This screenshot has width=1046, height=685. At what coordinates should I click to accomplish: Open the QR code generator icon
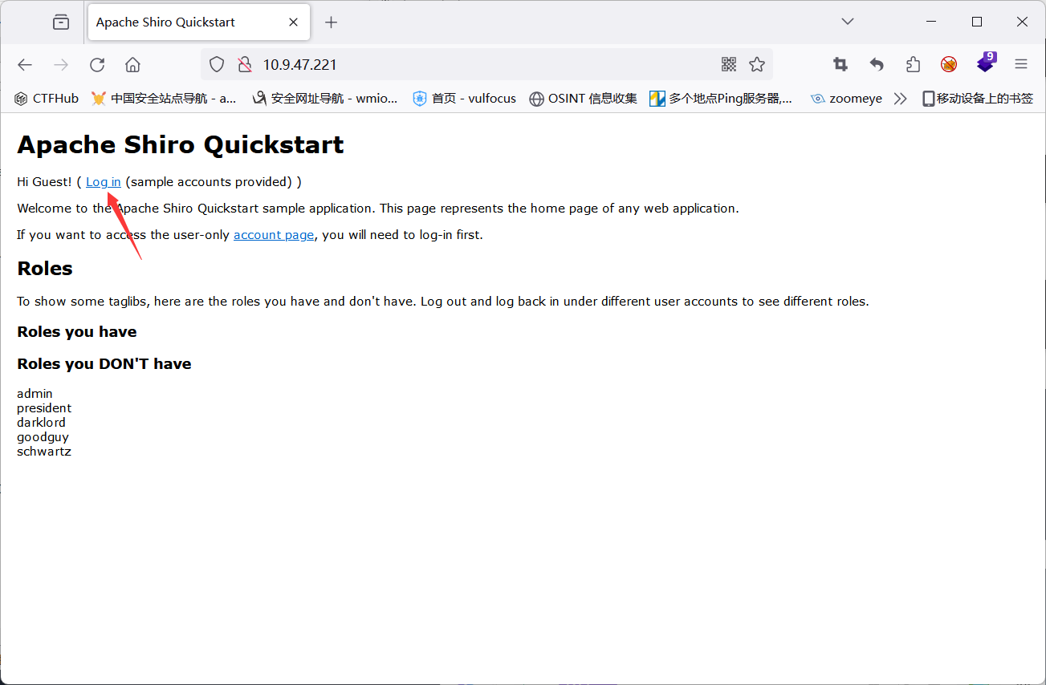coord(728,64)
